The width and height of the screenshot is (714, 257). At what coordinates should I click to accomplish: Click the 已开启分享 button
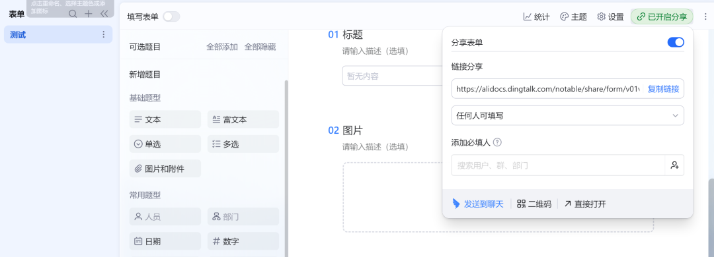click(662, 16)
